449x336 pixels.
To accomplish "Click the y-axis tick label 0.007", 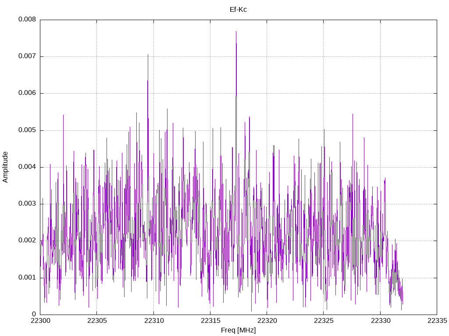I will (27, 56).
